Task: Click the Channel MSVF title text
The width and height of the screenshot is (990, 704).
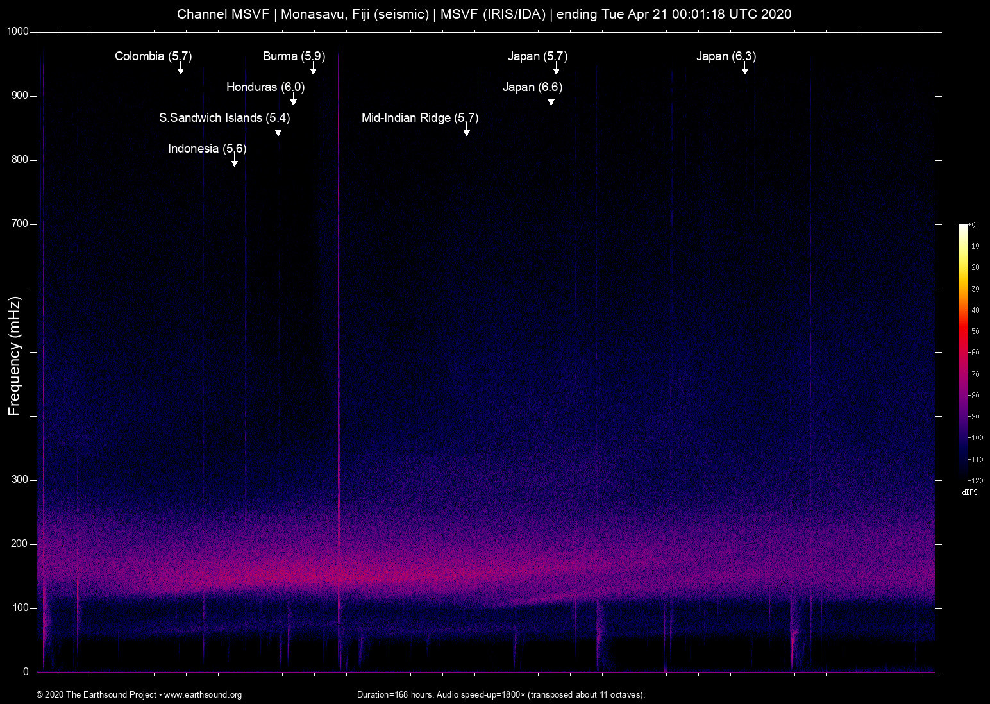Action: tap(223, 14)
